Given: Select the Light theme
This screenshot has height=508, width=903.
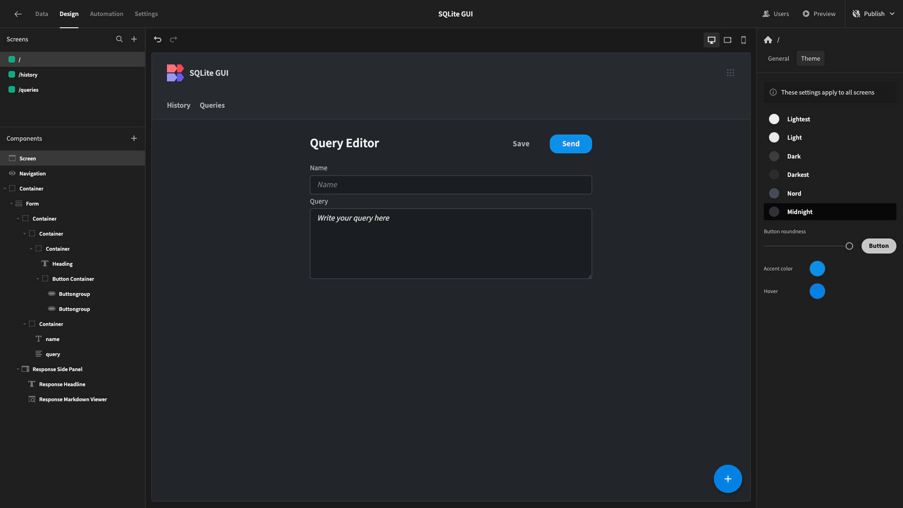Looking at the screenshot, I should (830, 137).
